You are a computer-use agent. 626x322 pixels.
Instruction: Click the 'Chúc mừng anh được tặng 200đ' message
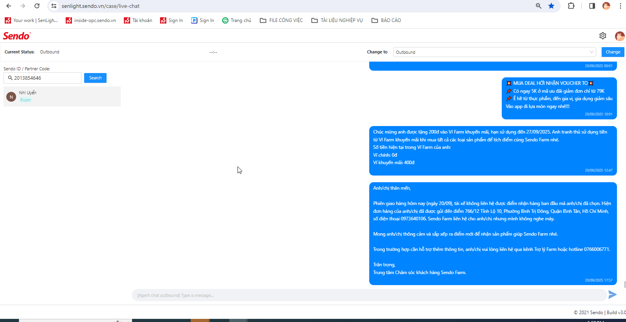coord(493,151)
